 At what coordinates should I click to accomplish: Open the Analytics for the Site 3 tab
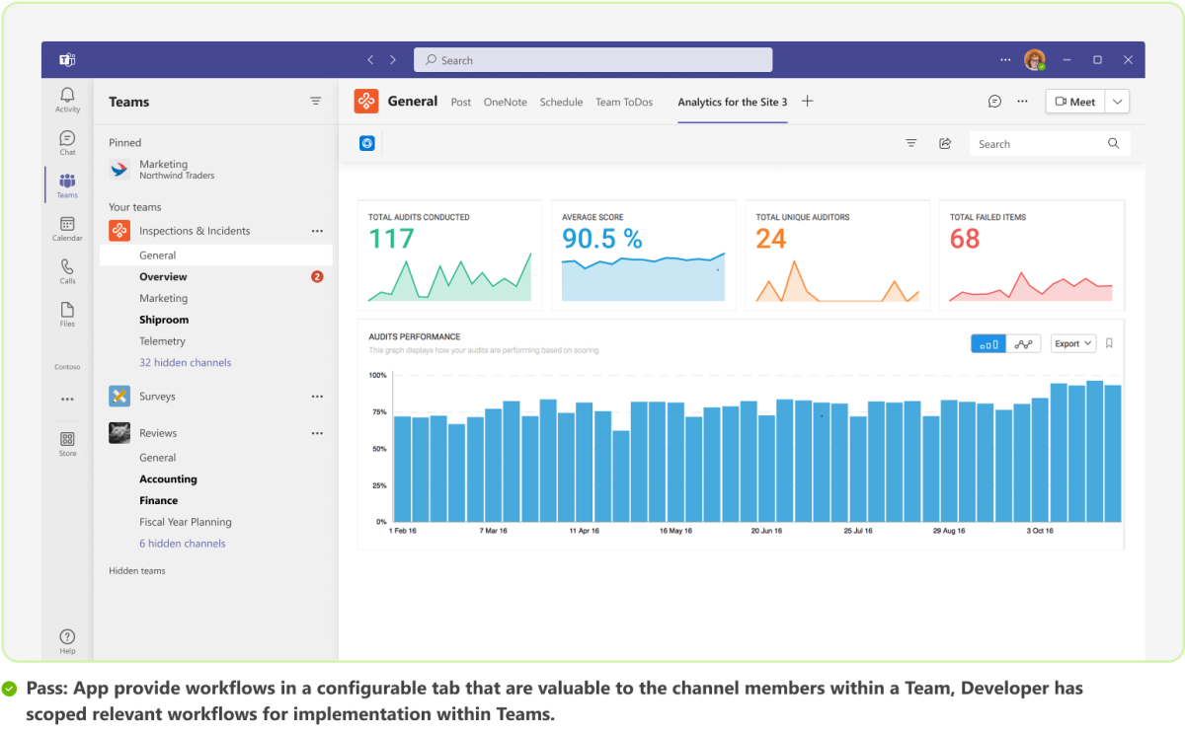coord(732,101)
